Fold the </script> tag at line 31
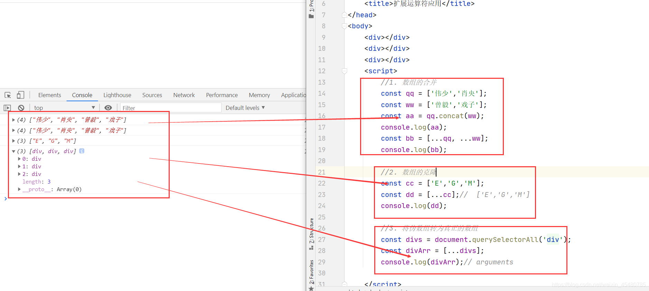 [x=345, y=284]
